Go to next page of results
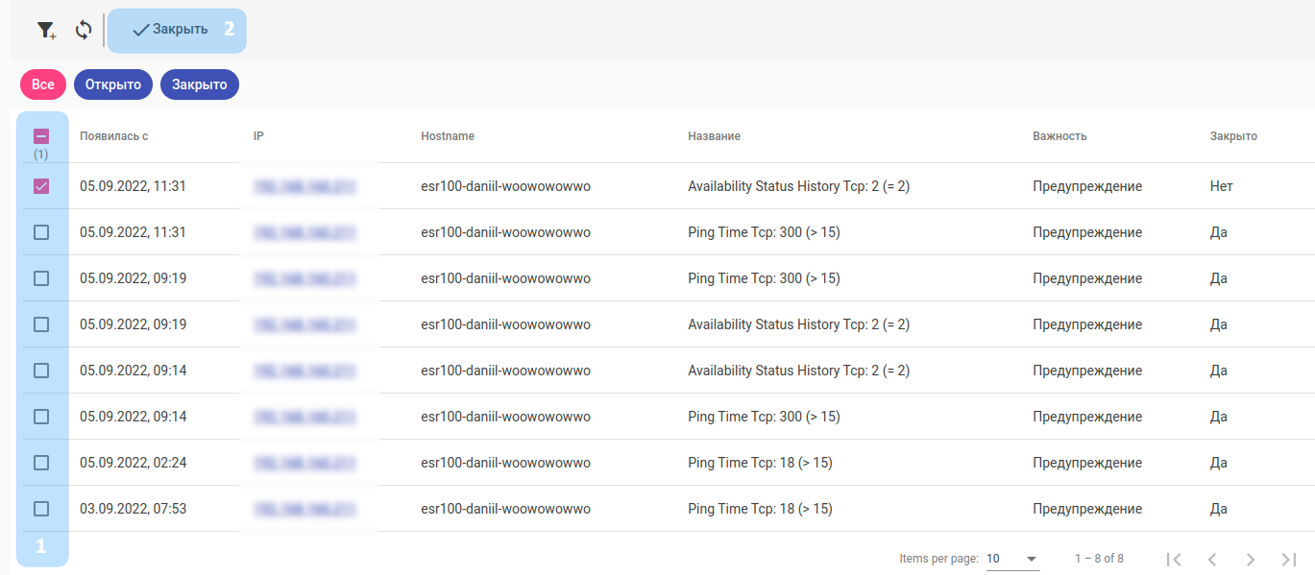The width and height of the screenshot is (1315, 575). (x=1251, y=559)
